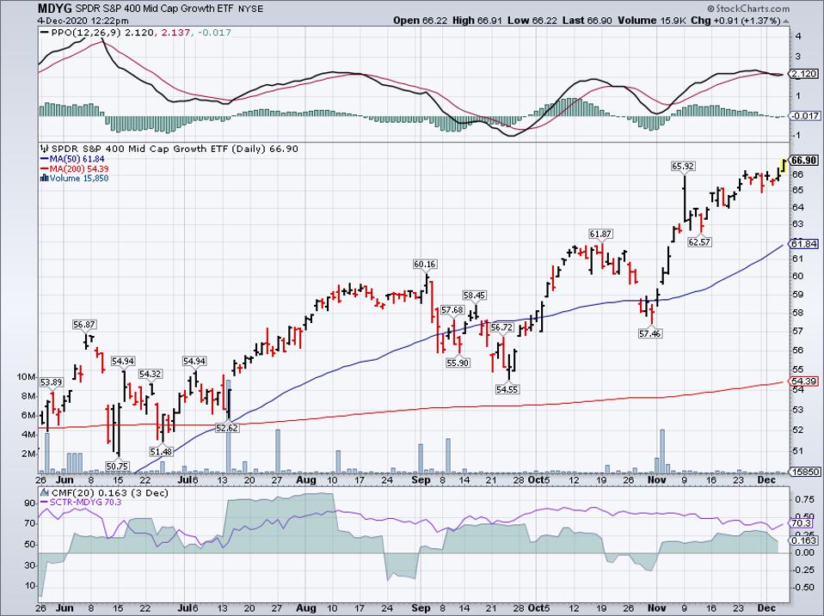
Task: Click the volume bars icon beside Volume 15,850
Action: 44,179
